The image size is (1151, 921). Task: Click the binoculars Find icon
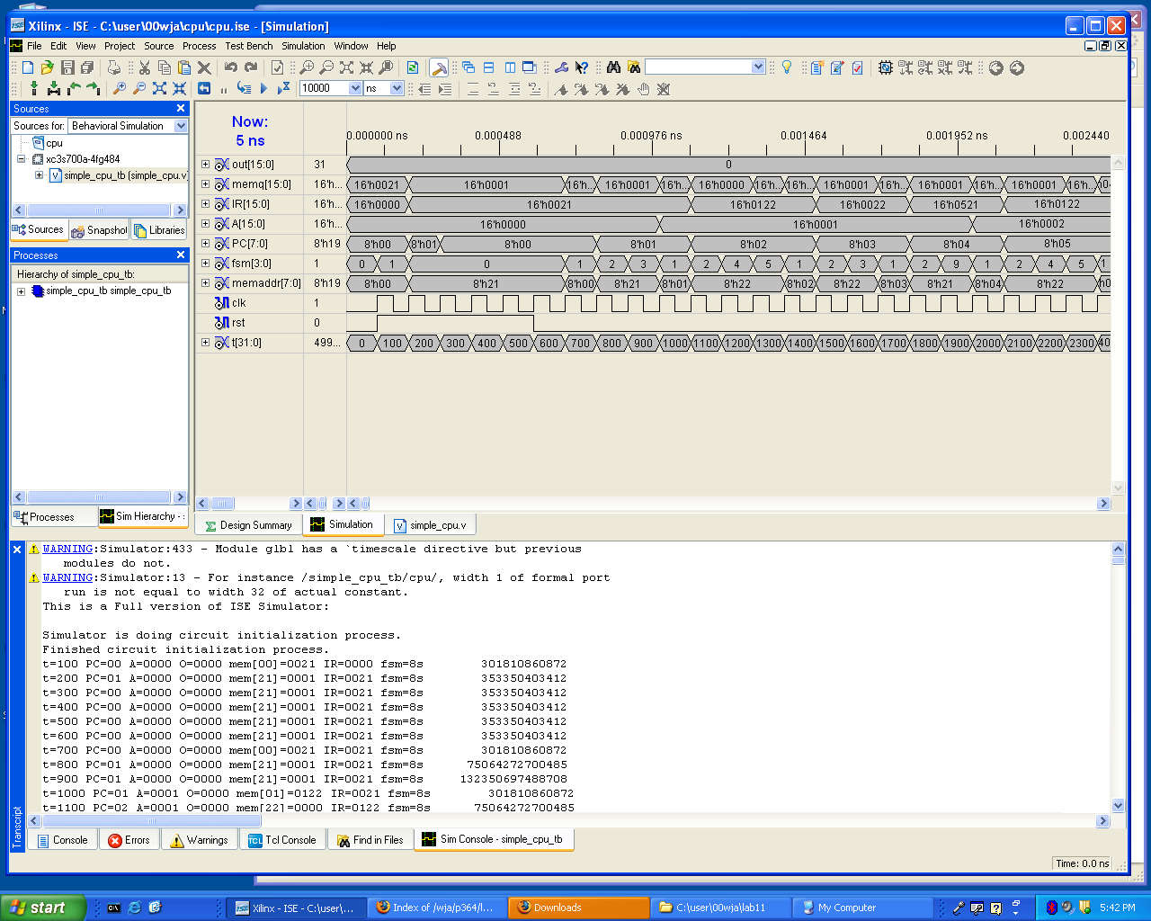[614, 67]
